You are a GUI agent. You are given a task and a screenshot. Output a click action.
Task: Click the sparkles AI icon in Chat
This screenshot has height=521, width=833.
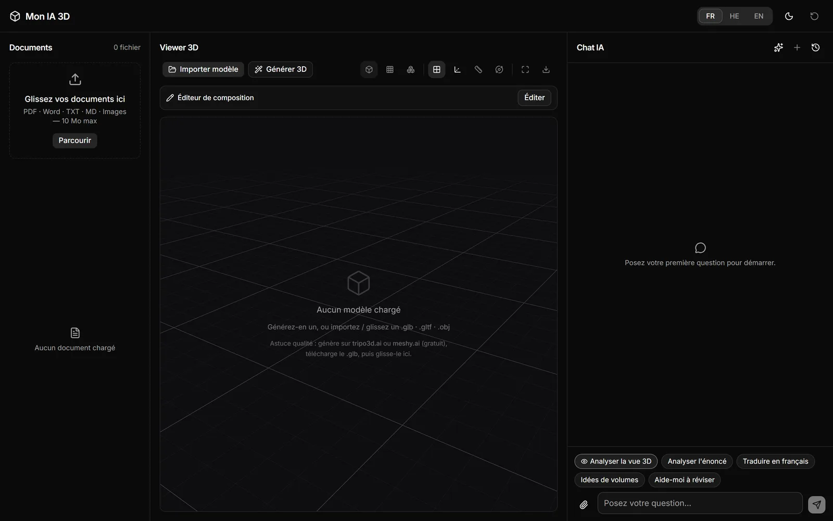point(778,47)
